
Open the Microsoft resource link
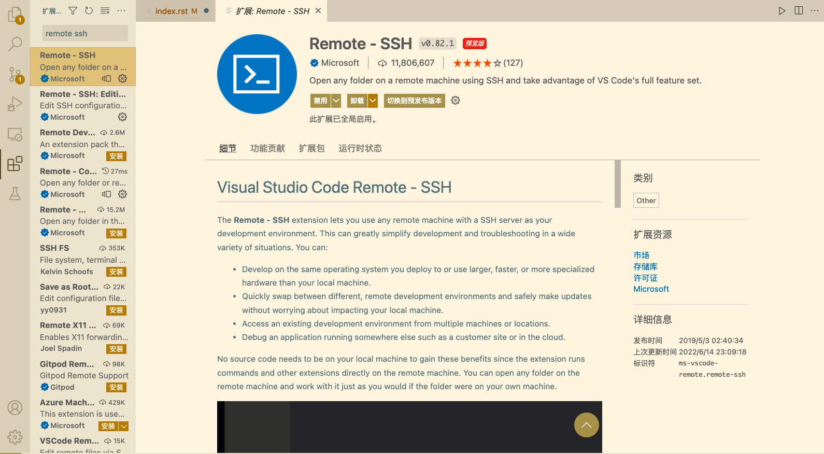(x=651, y=289)
